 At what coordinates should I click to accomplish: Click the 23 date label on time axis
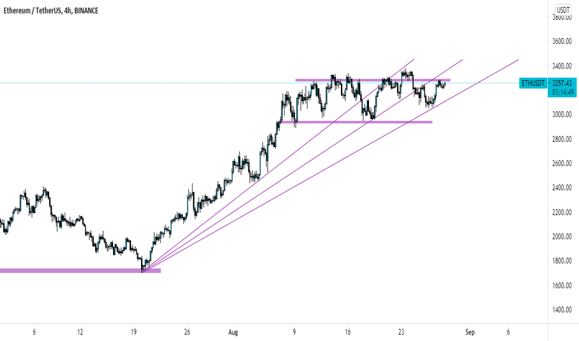[401, 332]
